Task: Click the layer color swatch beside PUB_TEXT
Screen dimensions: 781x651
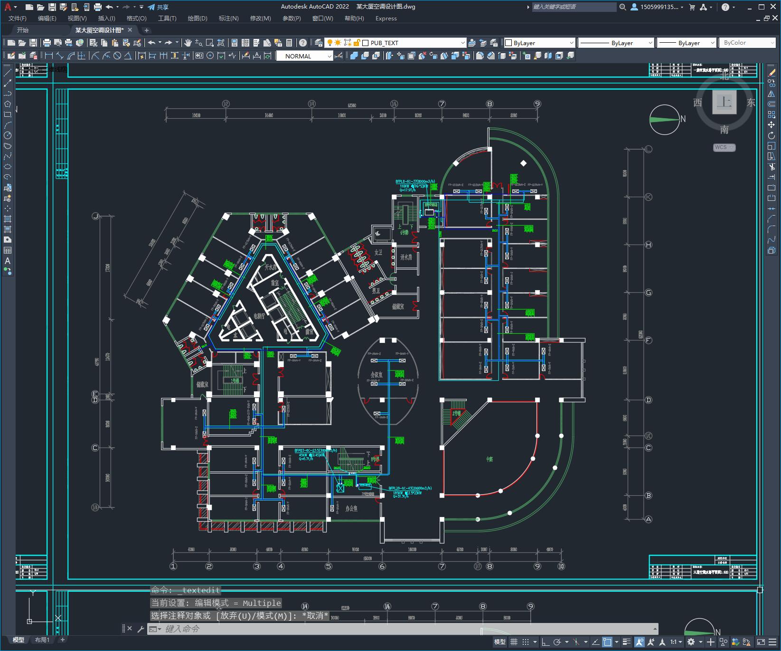Action: click(x=365, y=43)
